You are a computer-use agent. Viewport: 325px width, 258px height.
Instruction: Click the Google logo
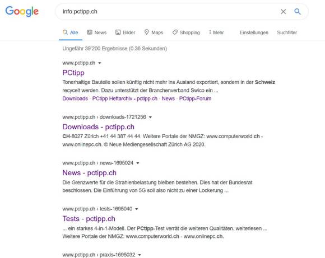(22, 11)
